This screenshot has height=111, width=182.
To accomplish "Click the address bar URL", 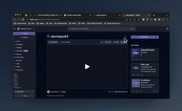I will 45,19.
